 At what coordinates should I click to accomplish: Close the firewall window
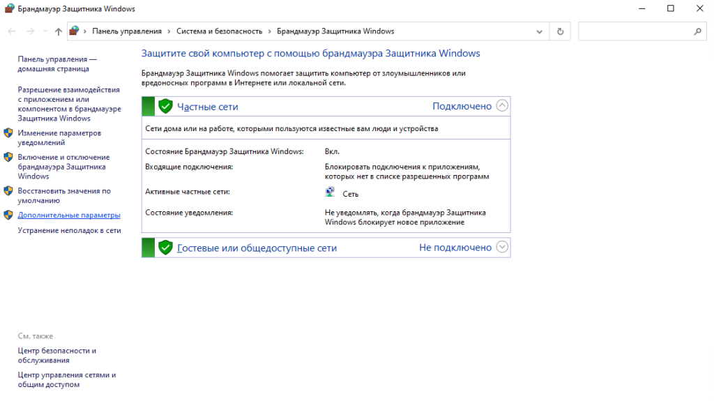(x=700, y=8)
